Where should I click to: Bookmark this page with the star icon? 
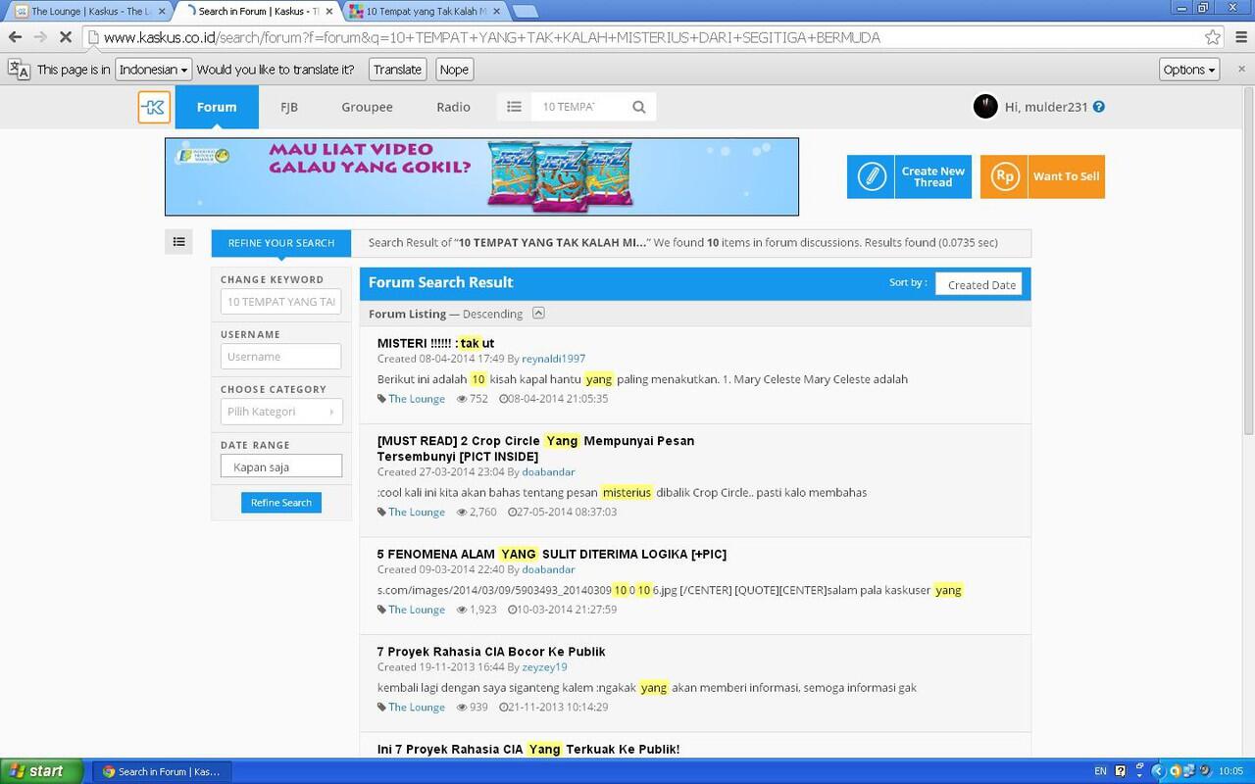coord(1213,37)
